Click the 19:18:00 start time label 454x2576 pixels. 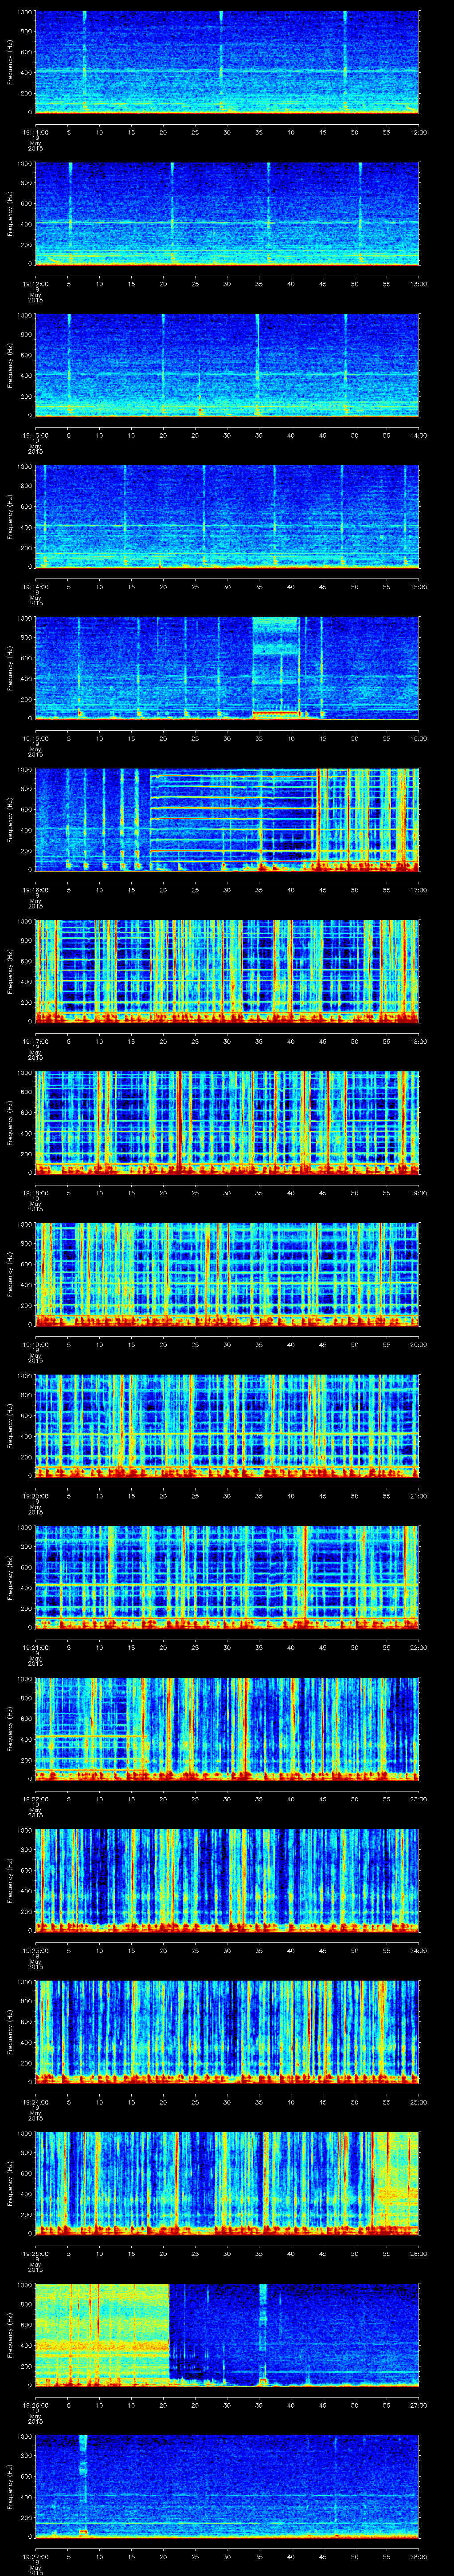click(x=35, y=1193)
